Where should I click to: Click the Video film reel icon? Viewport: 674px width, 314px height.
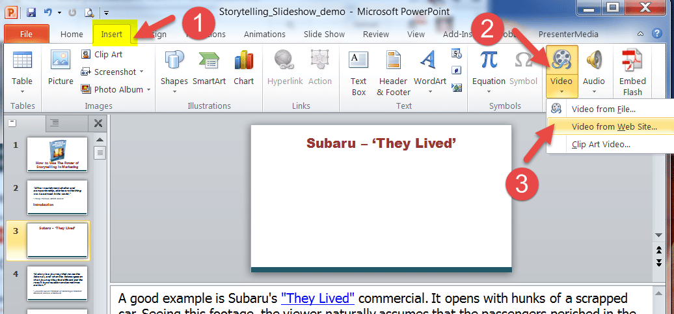tap(562, 59)
